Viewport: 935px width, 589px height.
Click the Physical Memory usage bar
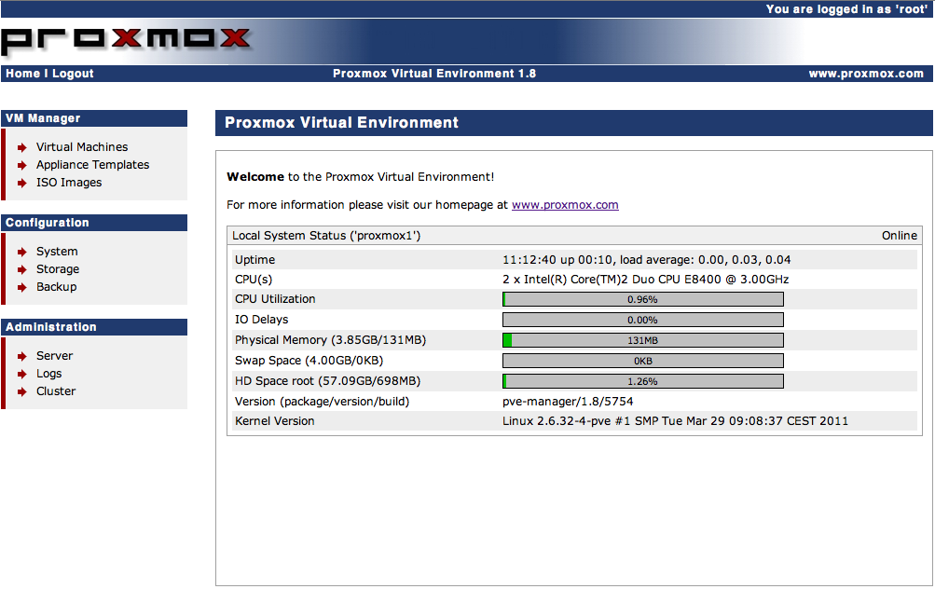click(643, 340)
